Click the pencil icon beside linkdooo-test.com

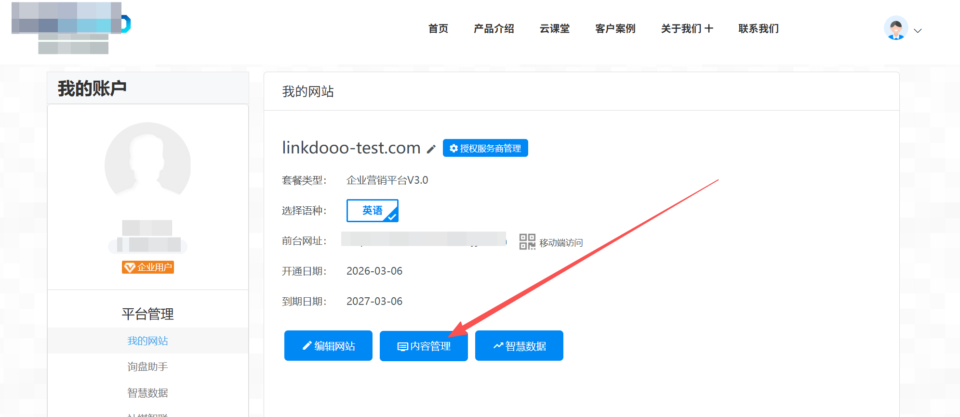pos(431,149)
